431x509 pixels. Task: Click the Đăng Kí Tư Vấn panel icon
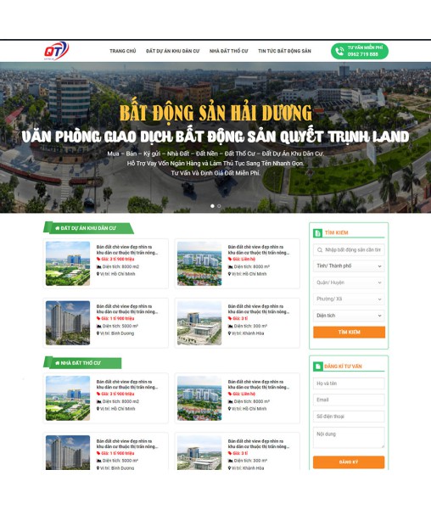[317, 366]
